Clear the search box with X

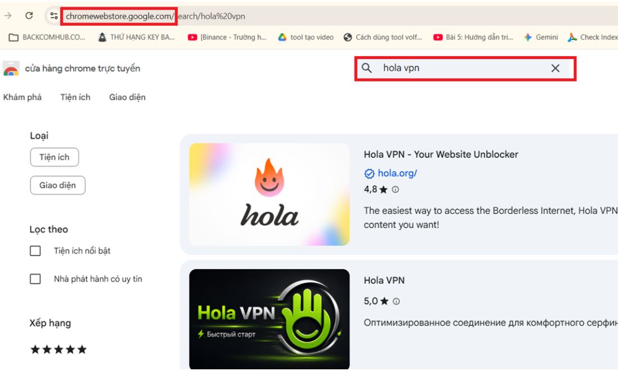point(555,68)
